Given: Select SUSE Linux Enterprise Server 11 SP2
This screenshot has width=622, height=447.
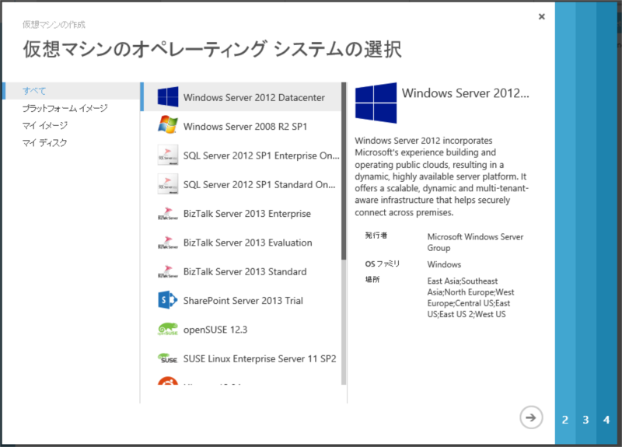Looking at the screenshot, I should point(242,358).
